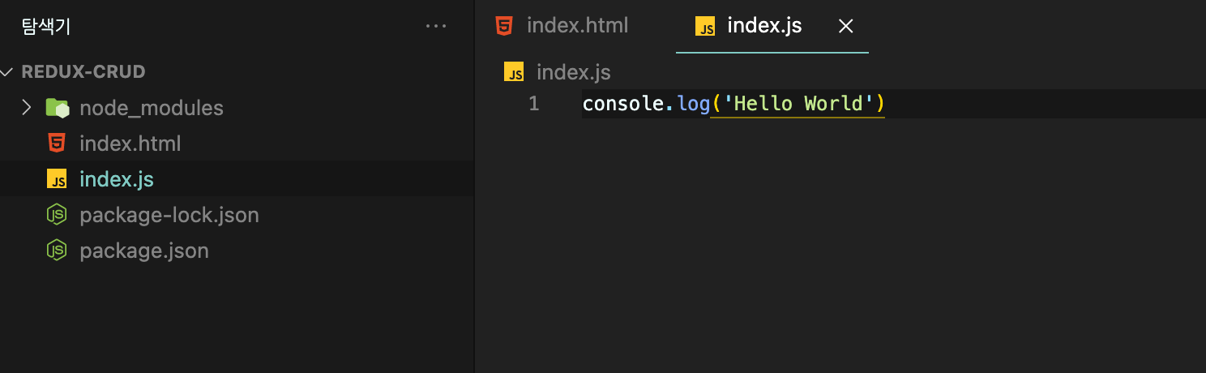Select the index.js editor tab label

click(764, 26)
